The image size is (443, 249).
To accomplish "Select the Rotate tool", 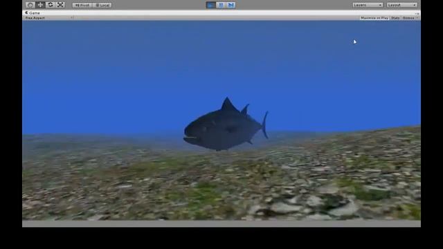I will pos(51,5).
